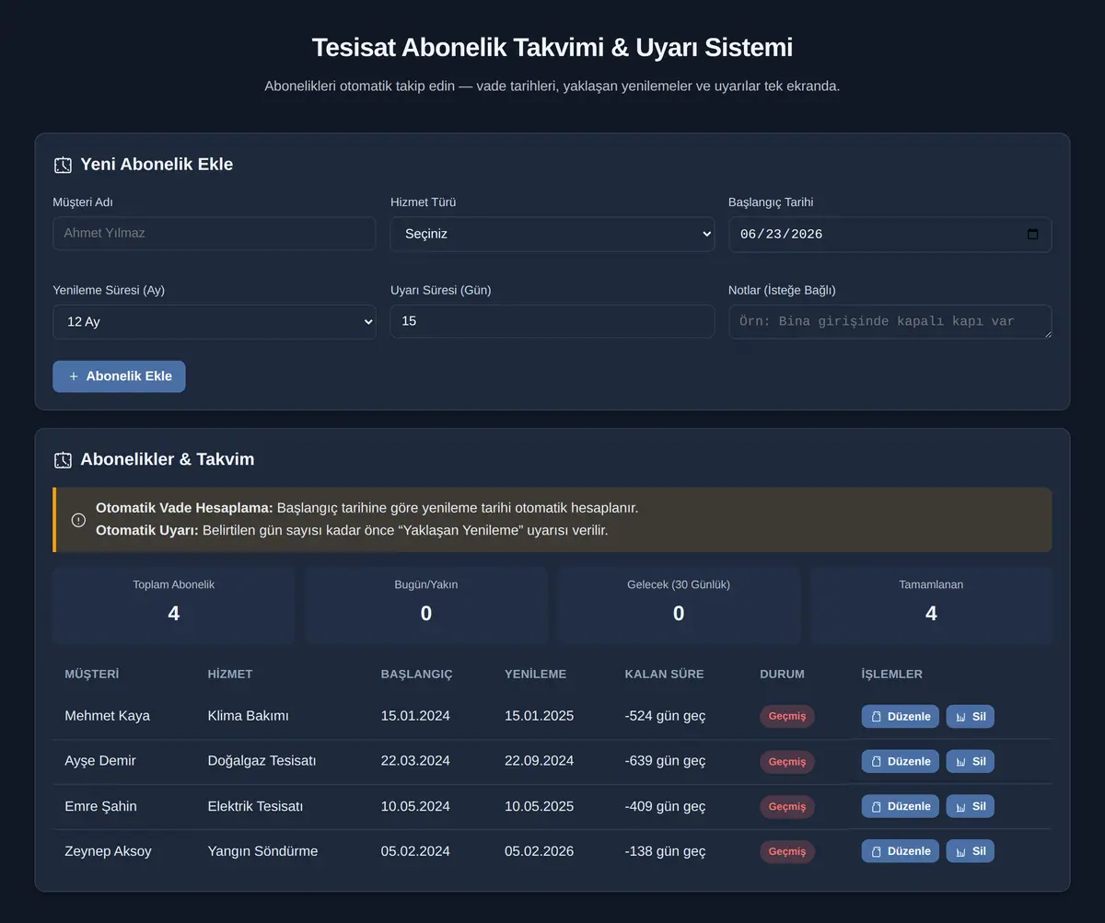Viewport: 1105px width, 923px height.
Task: Click the info icon in the Otomatik Vade notice
Action: pyautogui.click(x=78, y=520)
